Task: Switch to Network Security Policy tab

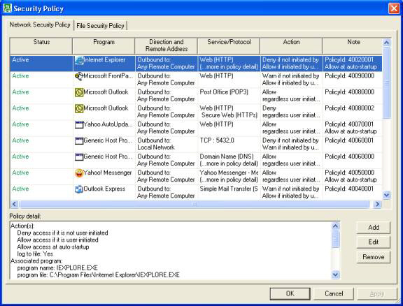Action: (40, 25)
